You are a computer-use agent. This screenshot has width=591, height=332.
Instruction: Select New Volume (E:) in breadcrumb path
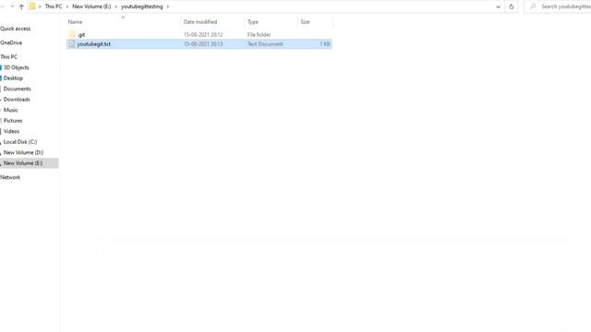(x=91, y=6)
